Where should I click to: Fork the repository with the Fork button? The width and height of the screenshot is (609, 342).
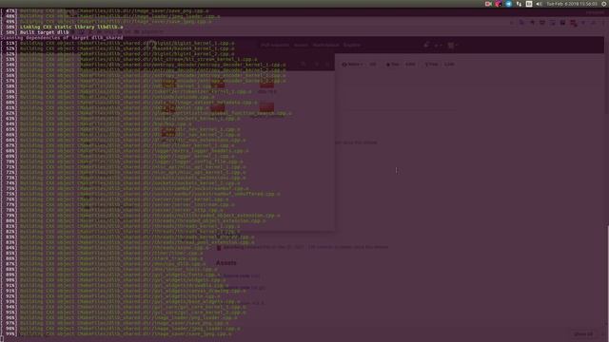click(x=431, y=65)
